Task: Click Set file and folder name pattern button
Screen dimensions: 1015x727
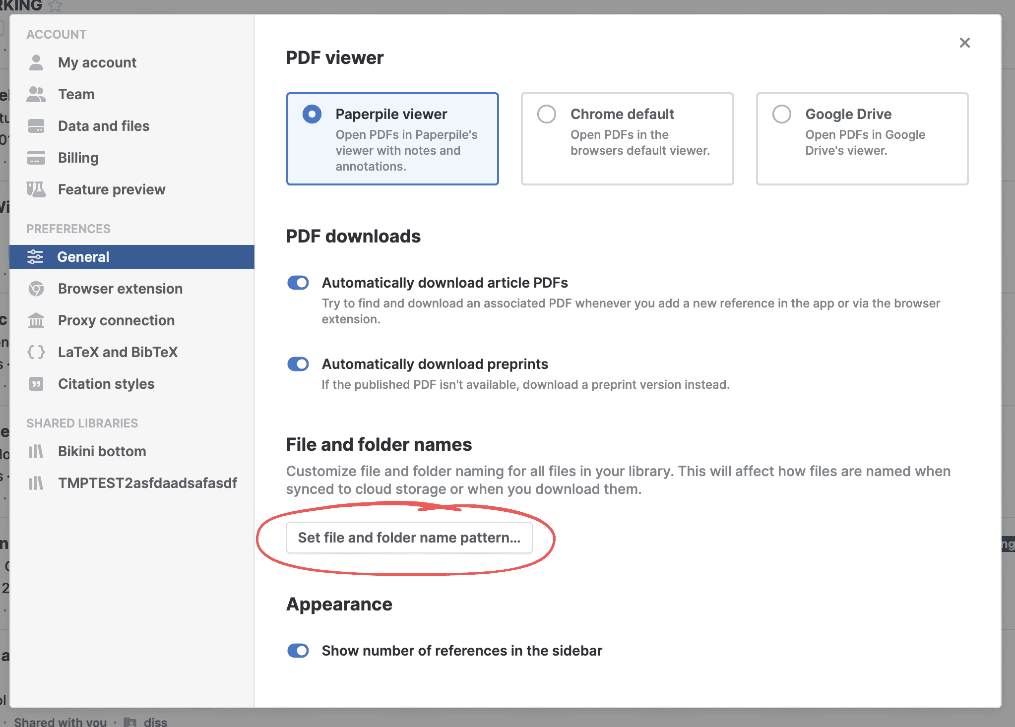Action: point(409,538)
